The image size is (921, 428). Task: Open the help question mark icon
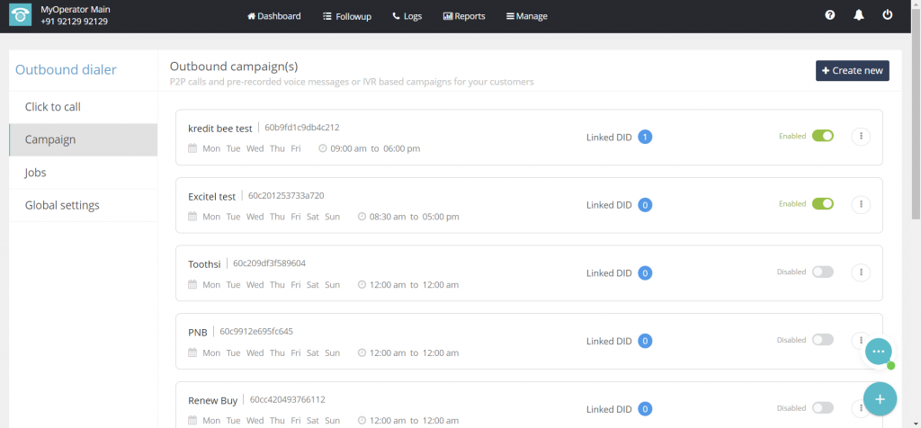830,16
